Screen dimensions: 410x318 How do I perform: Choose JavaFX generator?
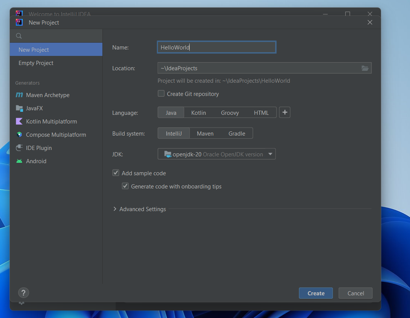(x=56, y=108)
